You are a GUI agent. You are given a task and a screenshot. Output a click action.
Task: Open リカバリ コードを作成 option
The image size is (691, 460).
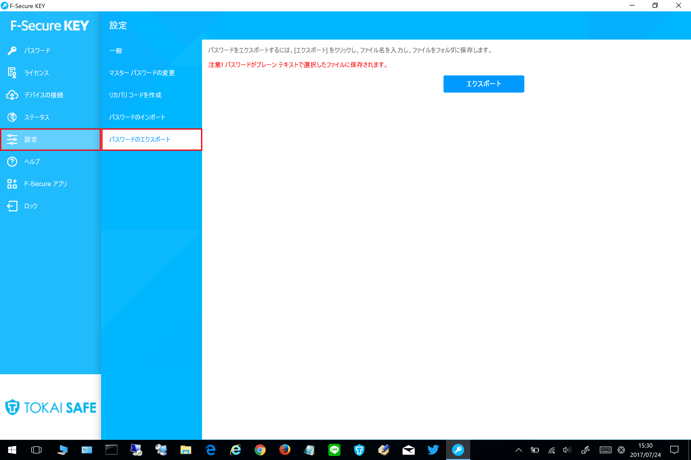135,95
